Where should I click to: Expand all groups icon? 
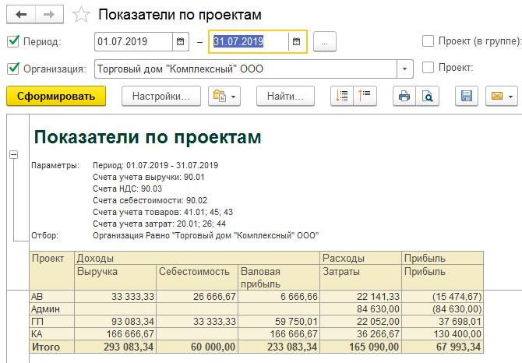tap(342, 96)
